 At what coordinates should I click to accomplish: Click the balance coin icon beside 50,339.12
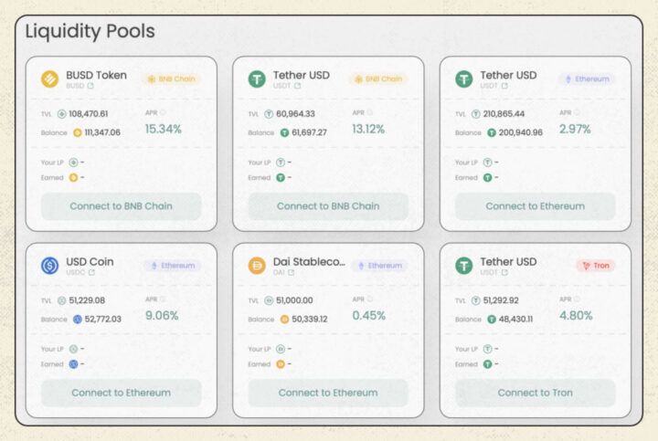click(284, 320)
